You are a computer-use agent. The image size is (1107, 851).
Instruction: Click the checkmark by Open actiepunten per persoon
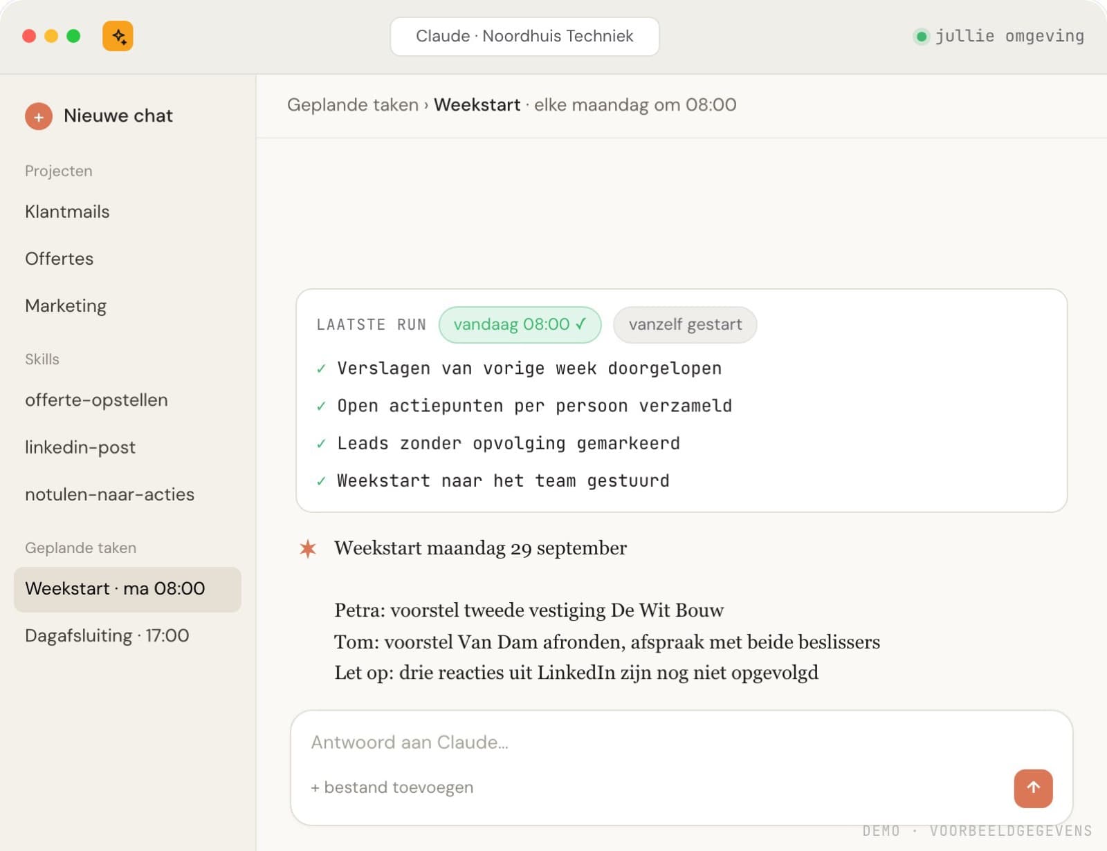pos(321,406)
